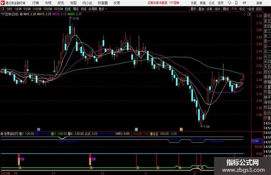Click the 建仓区: 100.00 indicator value
This screenshot has width=271, height=175.
click(159, 134)
